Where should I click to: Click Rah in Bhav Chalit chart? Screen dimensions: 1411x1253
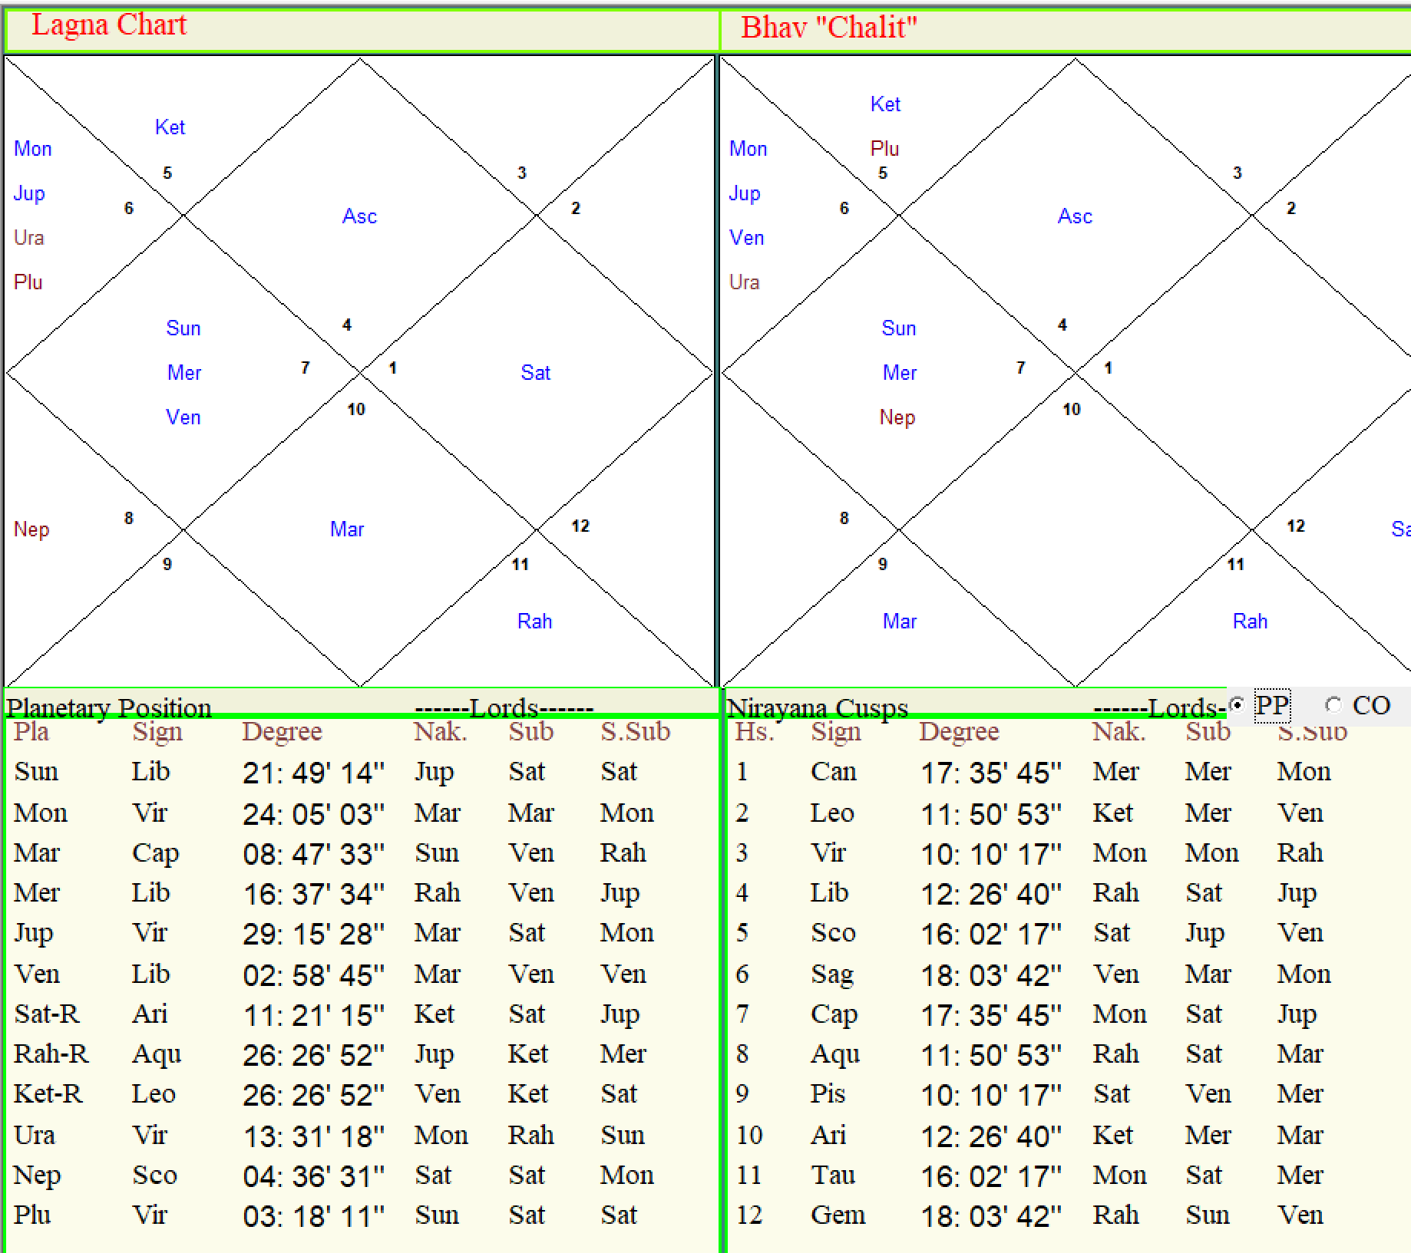point(1250,622)
